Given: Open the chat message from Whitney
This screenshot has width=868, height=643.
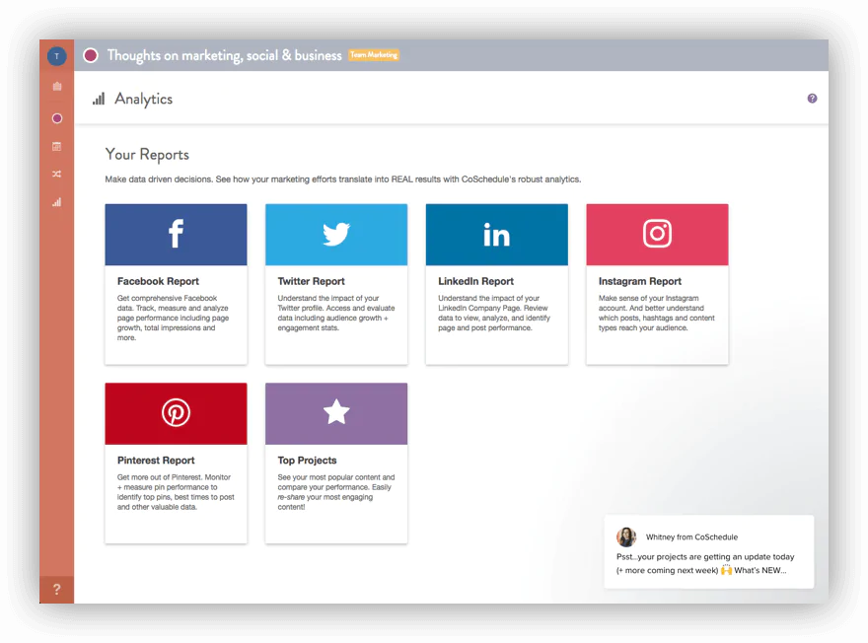Looking at the screenshot, I should (708, 563).
